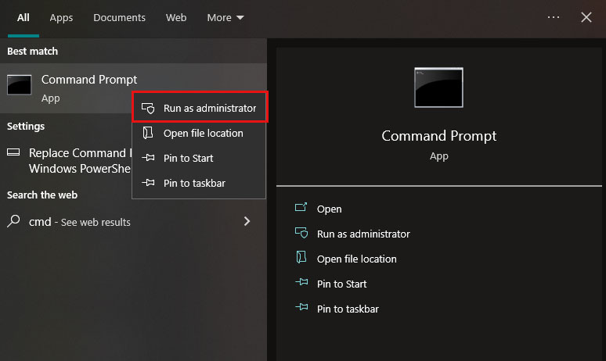Click Open in the right details pane
This screenshot has width=606, height=361.
[x=330, y=209]
